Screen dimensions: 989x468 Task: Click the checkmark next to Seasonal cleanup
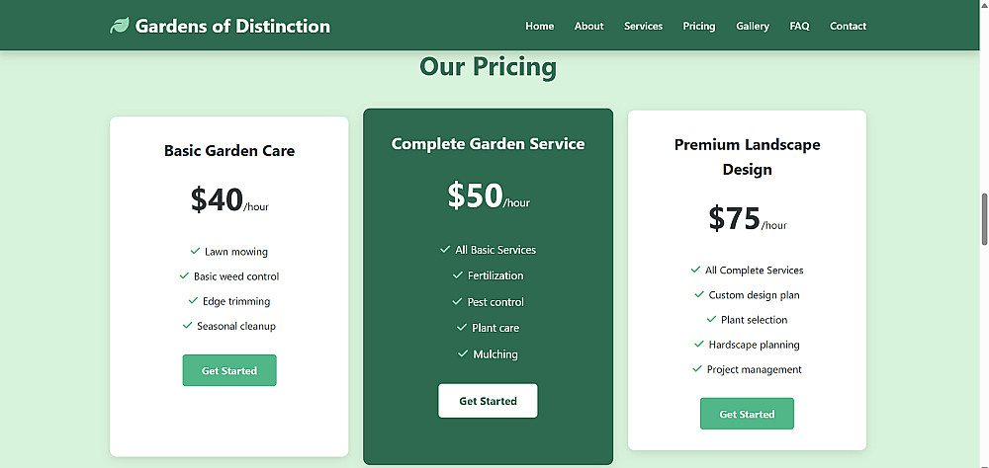point(187,325)
